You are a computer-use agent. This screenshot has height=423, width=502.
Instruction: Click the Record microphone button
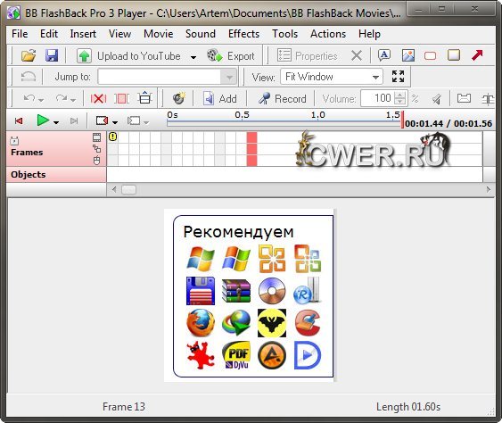coord(283,99)
